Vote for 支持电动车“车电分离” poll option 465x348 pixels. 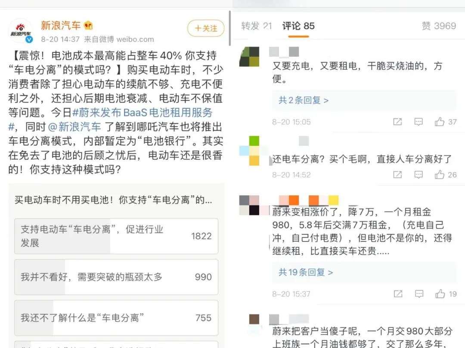(116, 236)
